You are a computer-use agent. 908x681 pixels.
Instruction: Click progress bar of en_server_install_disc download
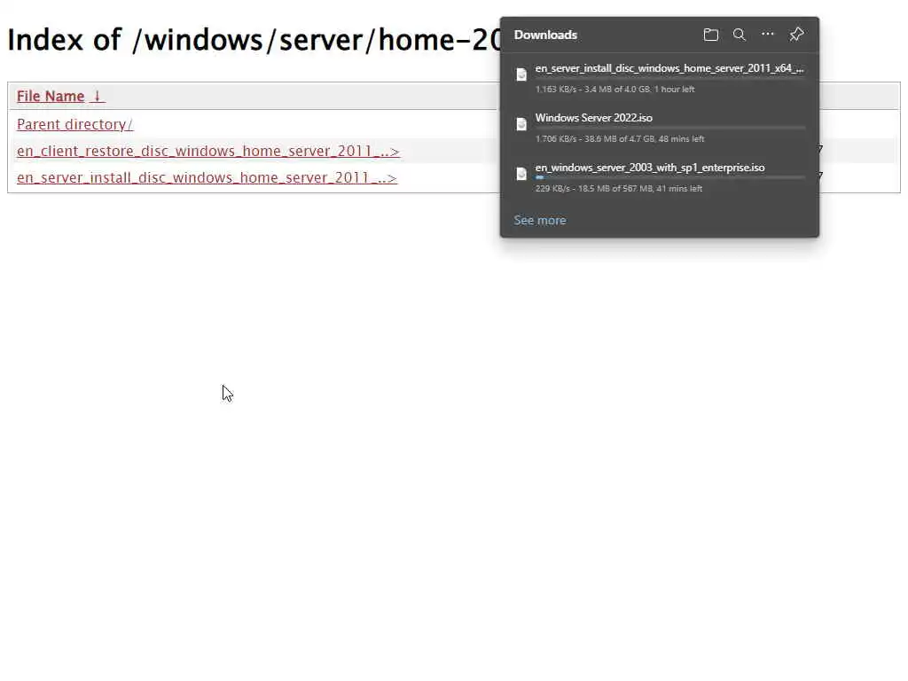(670, 78)
